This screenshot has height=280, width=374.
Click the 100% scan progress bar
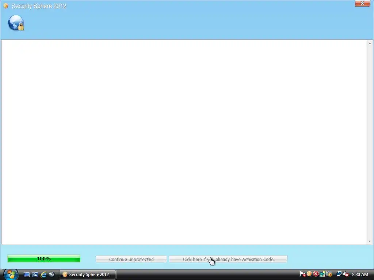point(44,258)
